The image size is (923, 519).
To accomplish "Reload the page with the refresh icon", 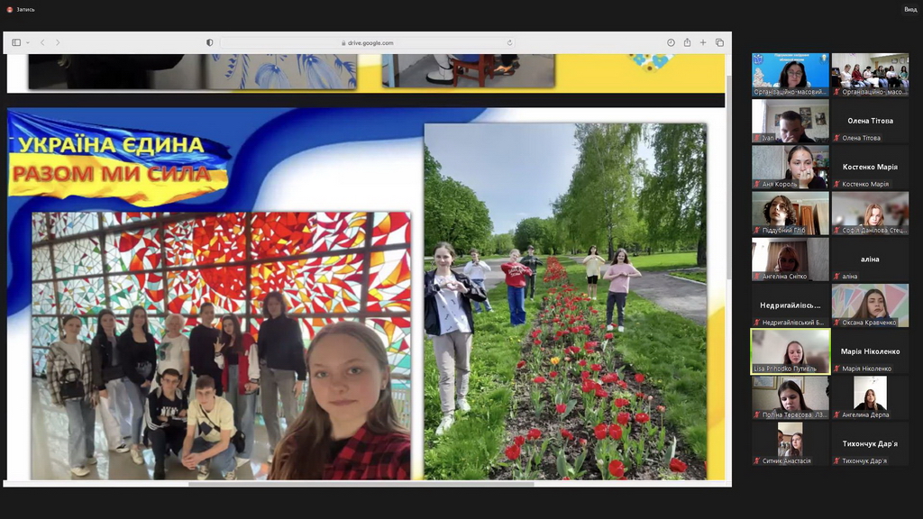I will (509, 42).
